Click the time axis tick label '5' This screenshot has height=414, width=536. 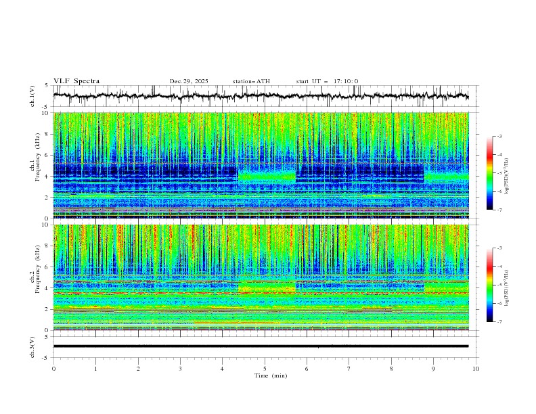click(x=265, y=369)
